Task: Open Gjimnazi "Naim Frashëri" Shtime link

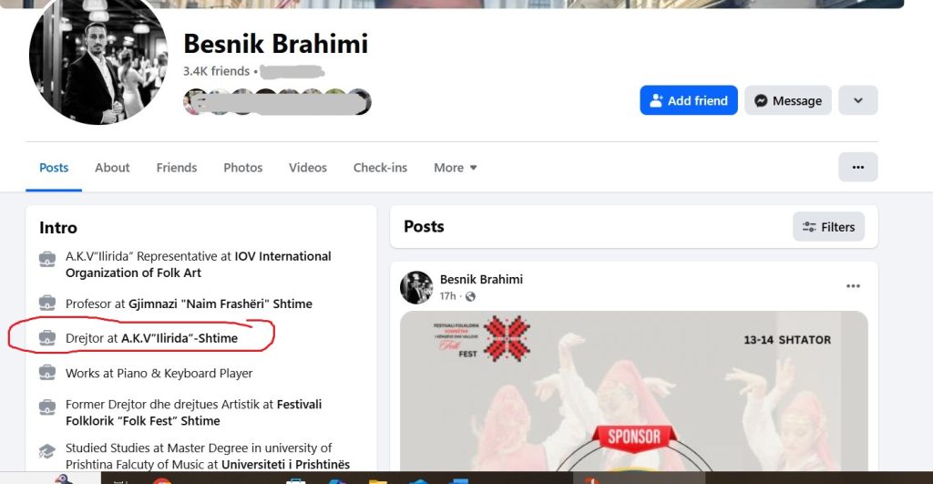Action: pos(220,304)
